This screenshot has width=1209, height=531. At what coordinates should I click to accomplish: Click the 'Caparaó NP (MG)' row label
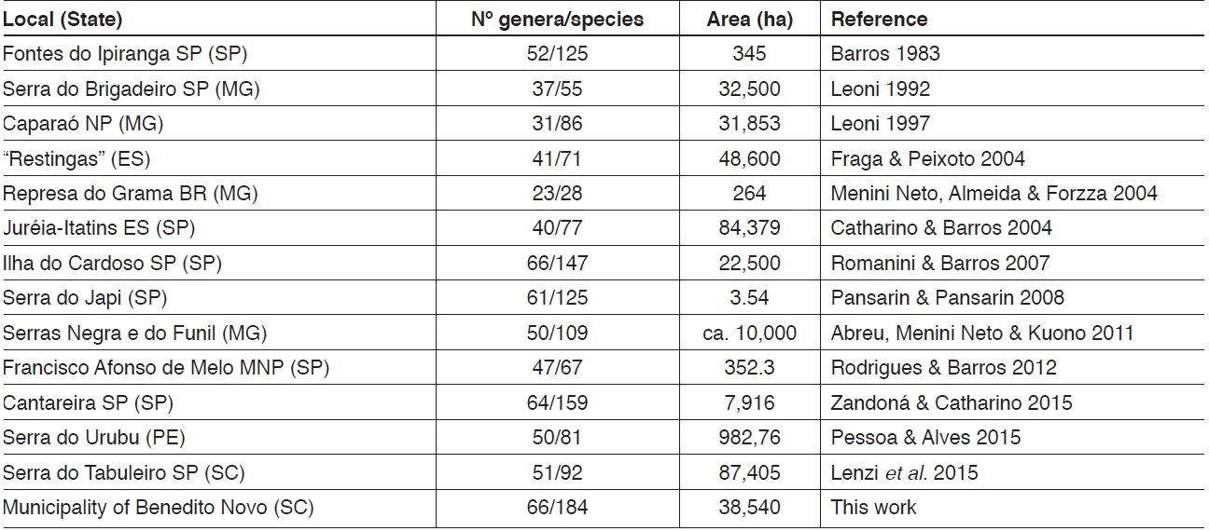click(76, 124)
